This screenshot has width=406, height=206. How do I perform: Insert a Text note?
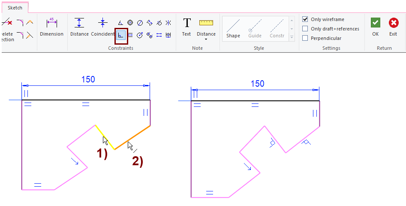click(186, 27)
